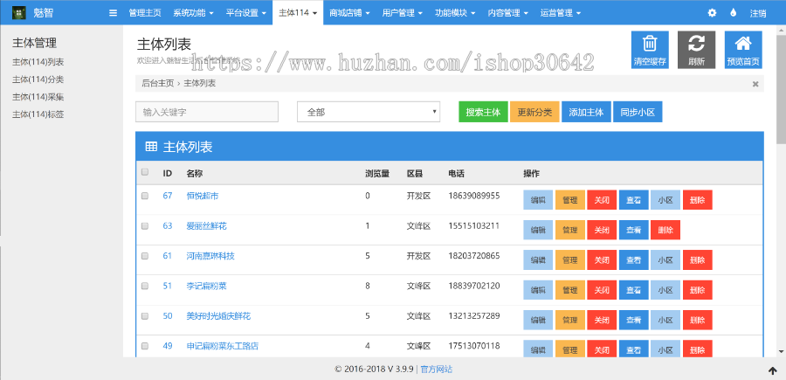Click the green 搜索主体 button
This screenshot has width=786, height=380.
coord(483,112)
